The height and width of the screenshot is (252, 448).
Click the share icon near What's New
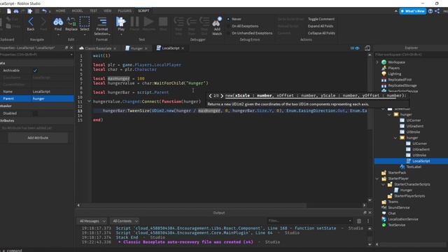click(x=437, y=11)
